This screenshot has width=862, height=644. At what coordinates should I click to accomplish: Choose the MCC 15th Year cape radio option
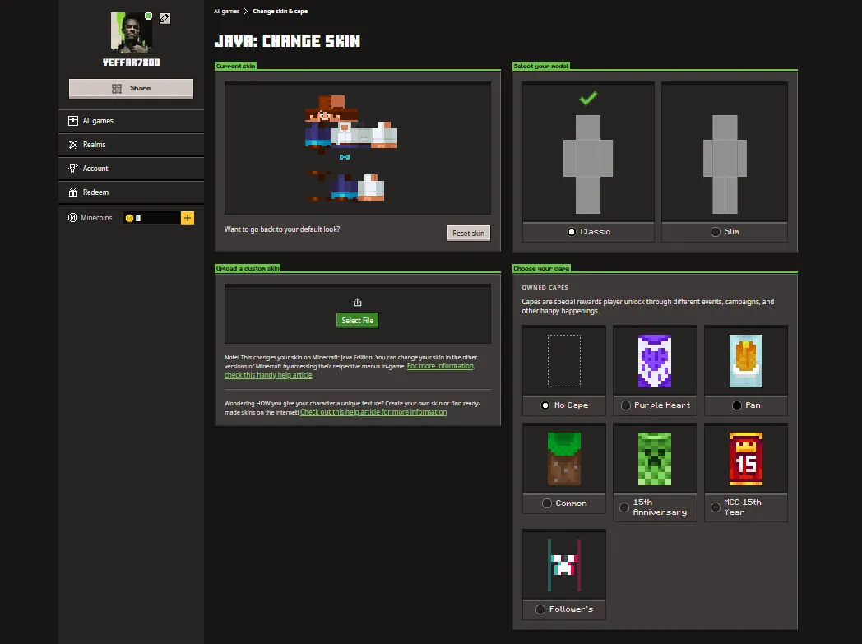tap(716, 507)
